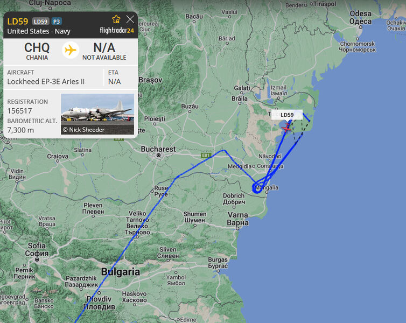Click the N/A destination airport

(104, 51)
